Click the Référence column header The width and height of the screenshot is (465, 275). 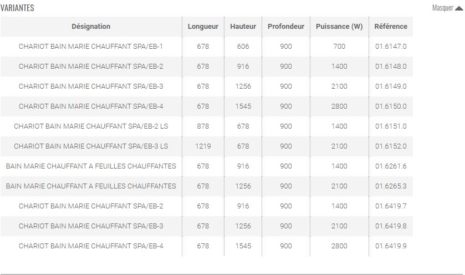tap(391, 27)
